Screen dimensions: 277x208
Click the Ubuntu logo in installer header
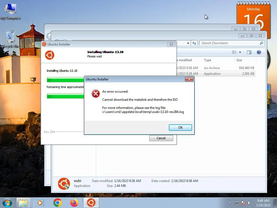coord(50,55)
